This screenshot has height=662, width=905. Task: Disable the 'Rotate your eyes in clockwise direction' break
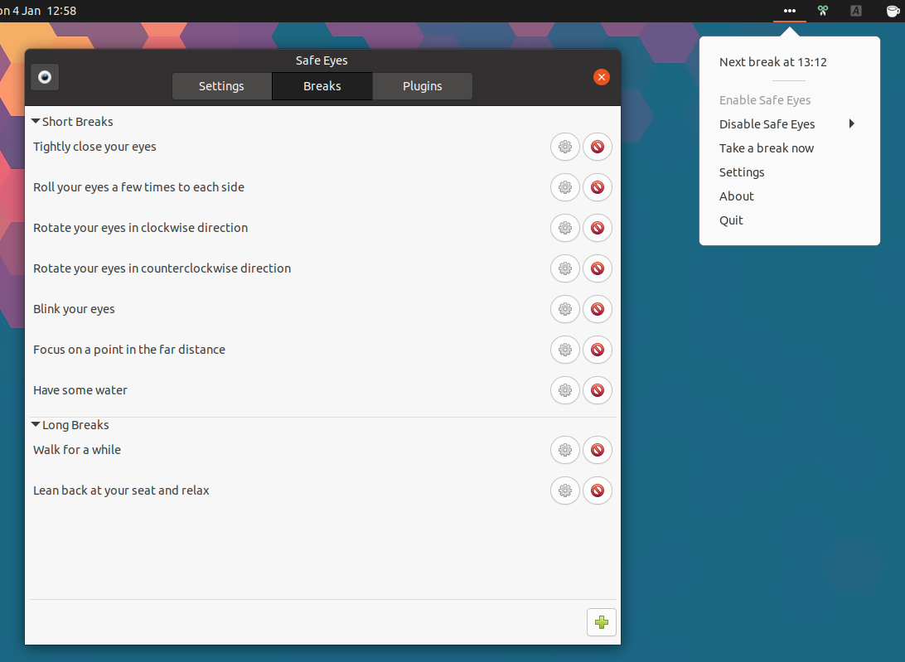pos(598,228)
